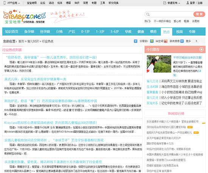Screen dimensions: 208x173
Task: Open the APP应用 dropdown arrow
Action: (19, 3)
